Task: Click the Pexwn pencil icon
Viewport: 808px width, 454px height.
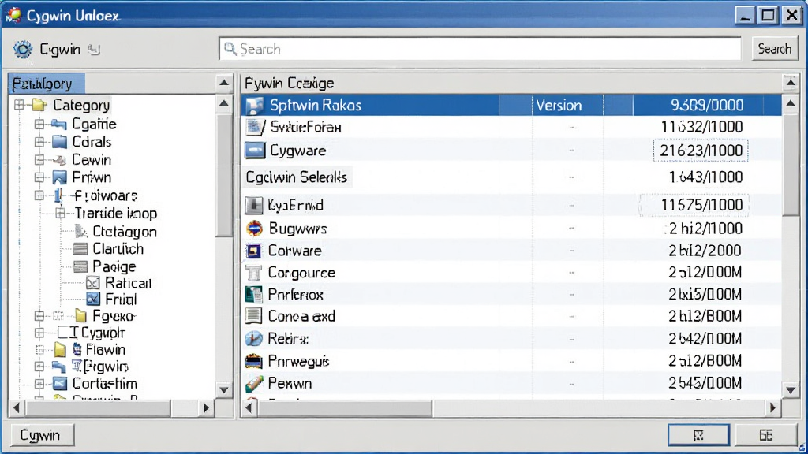Action: point(253,384)
